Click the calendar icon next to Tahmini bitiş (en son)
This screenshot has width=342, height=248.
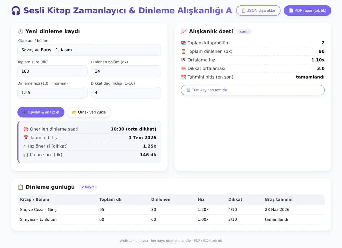pyautogui.click(x=184, y=77)
